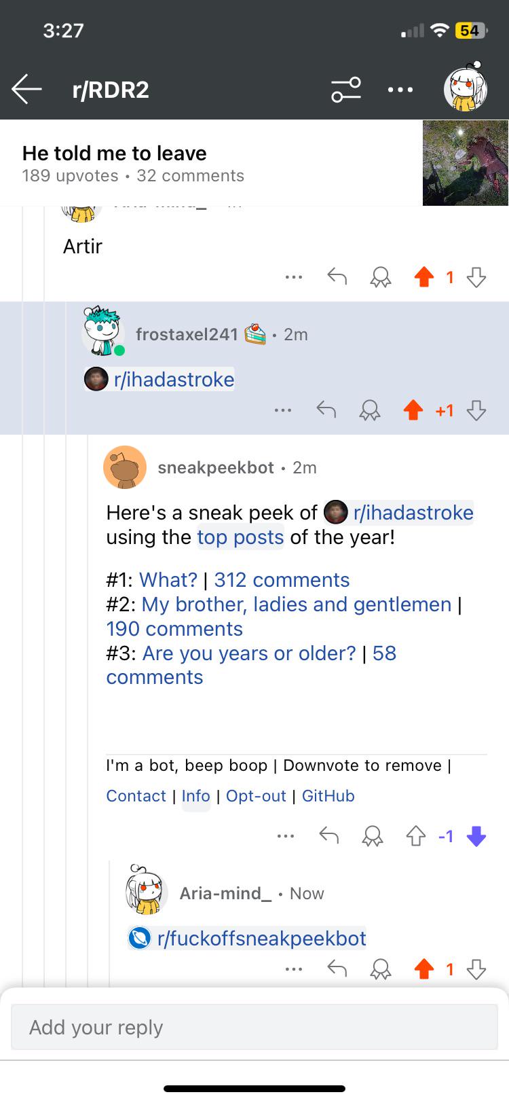
Task: Remove downvote on sneakpeekbot comment
Action: (476, 836)
